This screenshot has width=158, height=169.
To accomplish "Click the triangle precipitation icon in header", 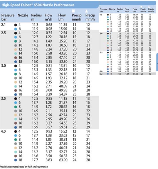I will pyautogui.click(x=86, y=11).
